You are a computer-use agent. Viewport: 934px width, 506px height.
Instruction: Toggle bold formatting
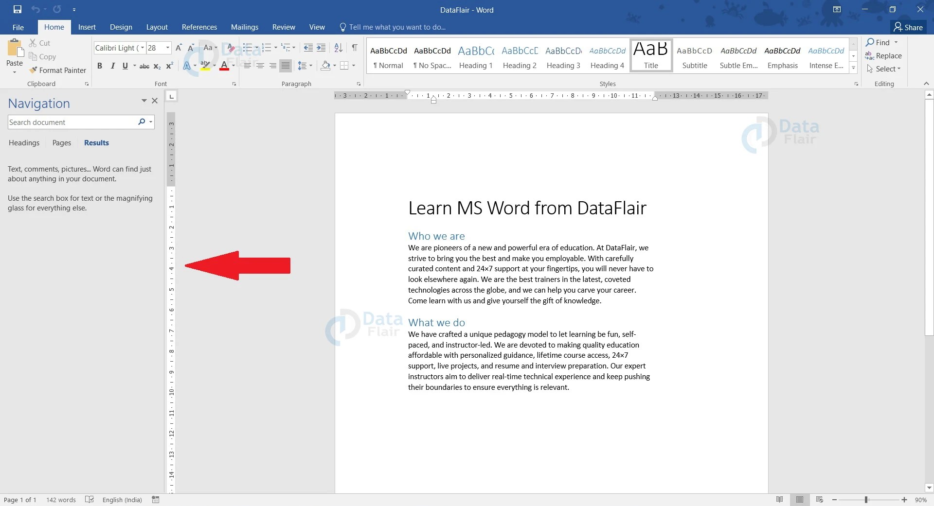tap(100, 66)
